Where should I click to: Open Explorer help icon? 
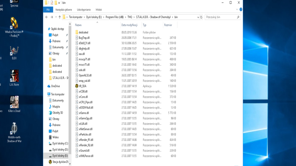[241, 10]
